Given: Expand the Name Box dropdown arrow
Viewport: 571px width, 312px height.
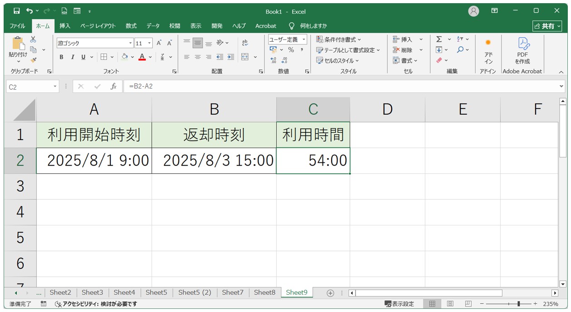Looking at the screenshot, I should (55, 86).
